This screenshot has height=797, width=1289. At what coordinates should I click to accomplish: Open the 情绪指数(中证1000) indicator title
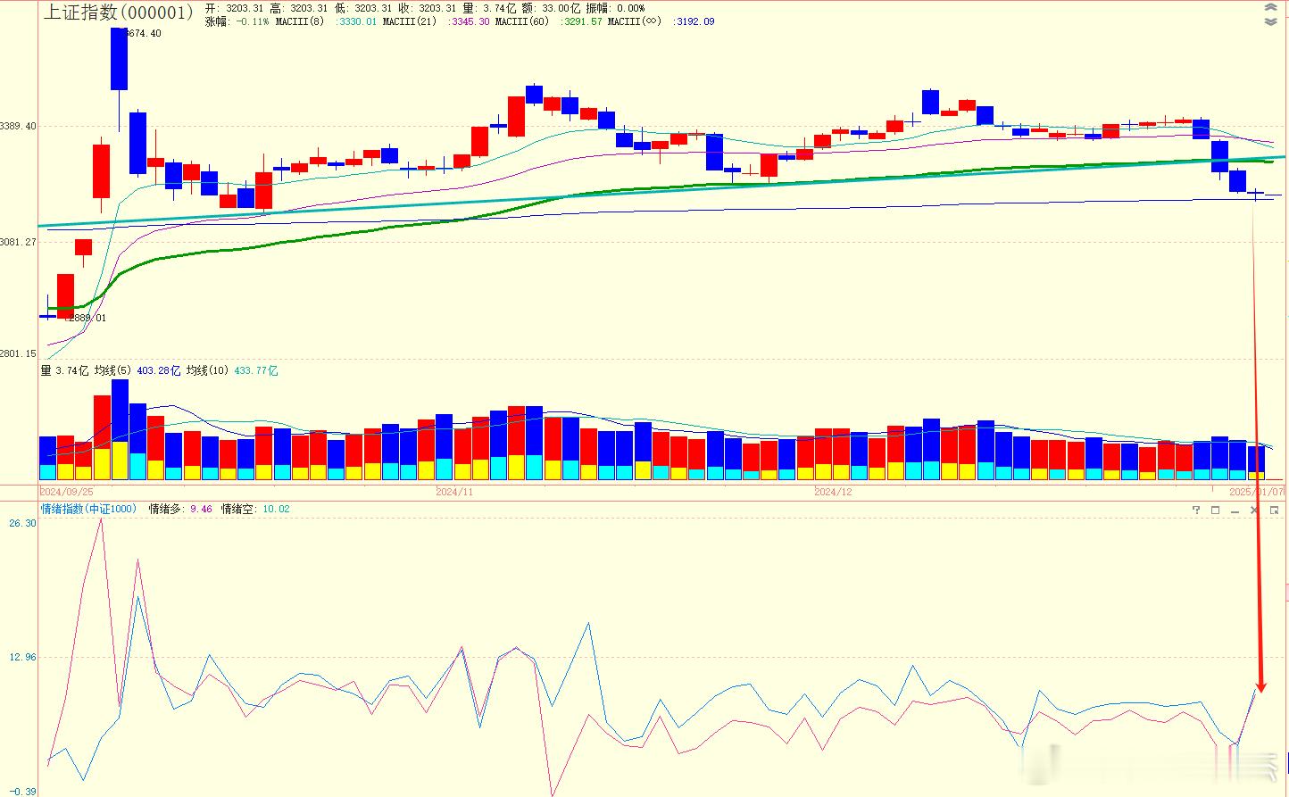click(88, 509)
